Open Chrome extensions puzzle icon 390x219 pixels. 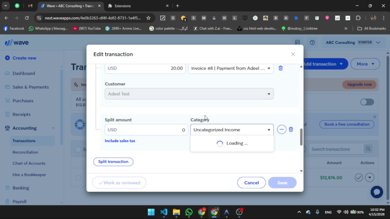(x=358, y=18)
